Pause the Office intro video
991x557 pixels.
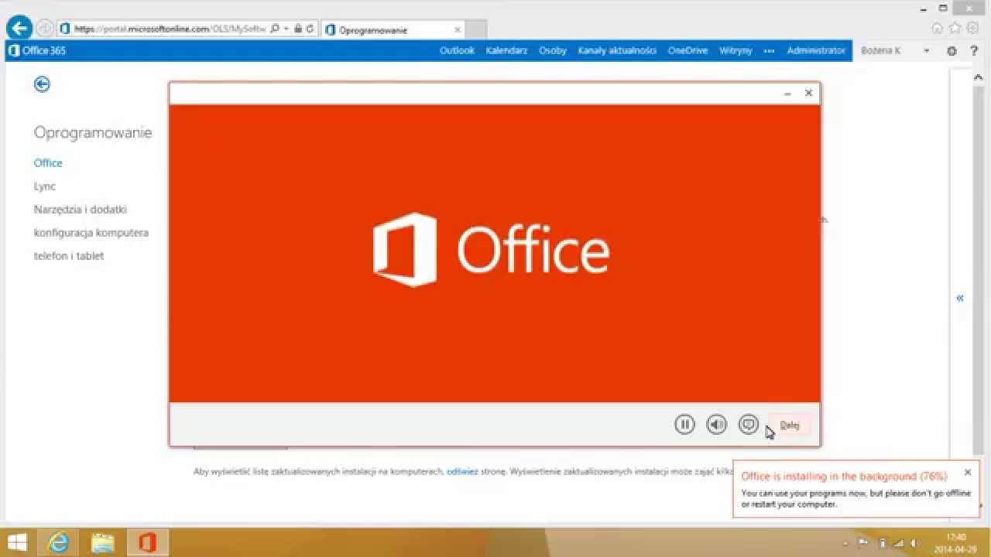pos(684,424)
